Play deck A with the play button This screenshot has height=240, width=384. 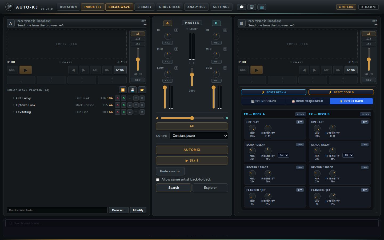click(x=26, y=70)
